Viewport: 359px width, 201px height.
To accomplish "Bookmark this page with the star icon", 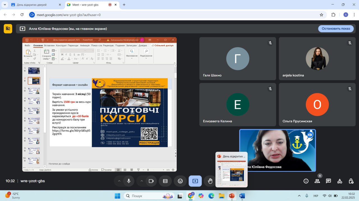I will coord(321,15).
